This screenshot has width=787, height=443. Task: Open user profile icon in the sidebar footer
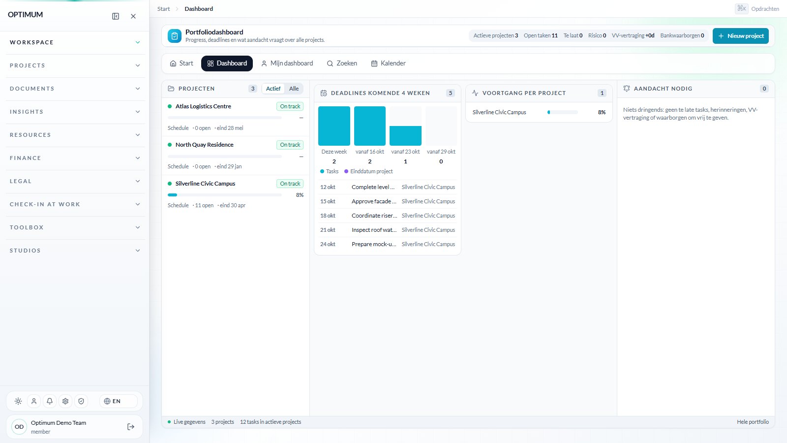(x=34, y=401)
